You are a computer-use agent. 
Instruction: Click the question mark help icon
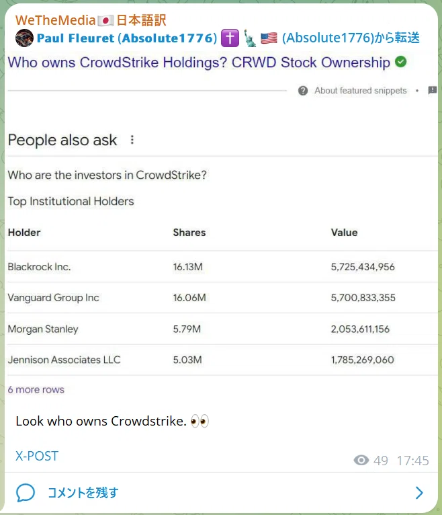coord(303,91)
